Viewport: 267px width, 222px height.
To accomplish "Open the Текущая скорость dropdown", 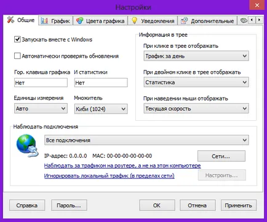I will pyautogui.click(x=196, y=109).
